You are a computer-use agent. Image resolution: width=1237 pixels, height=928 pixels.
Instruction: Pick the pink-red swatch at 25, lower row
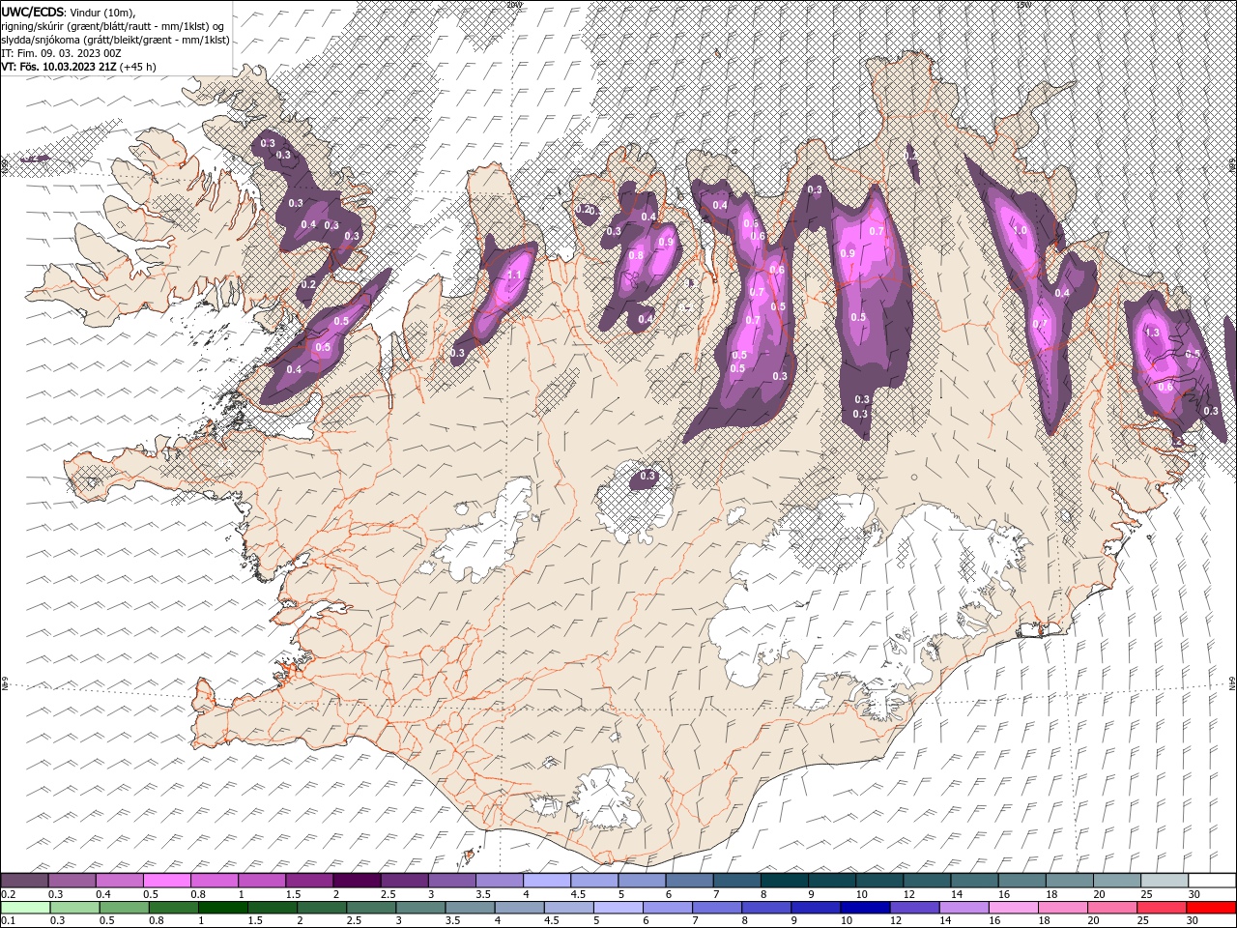(1160, 908)
